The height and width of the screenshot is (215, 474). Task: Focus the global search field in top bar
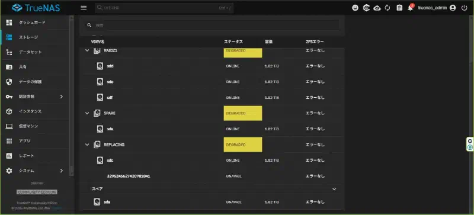tap(164, 8)
